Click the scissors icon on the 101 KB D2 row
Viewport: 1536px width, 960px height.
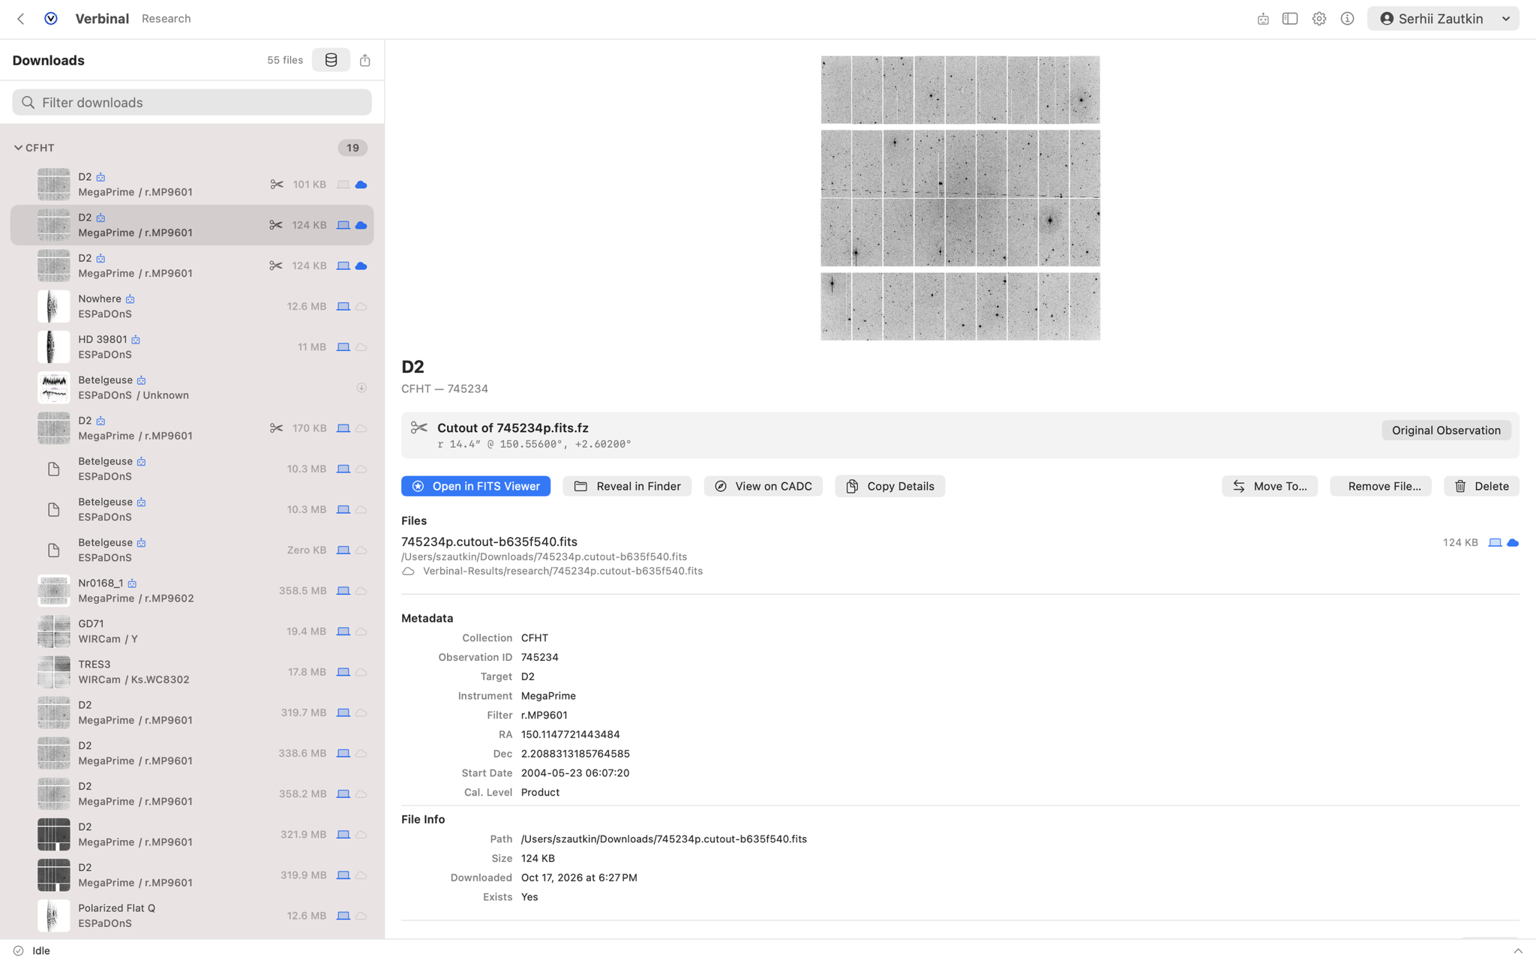point(276,184)
